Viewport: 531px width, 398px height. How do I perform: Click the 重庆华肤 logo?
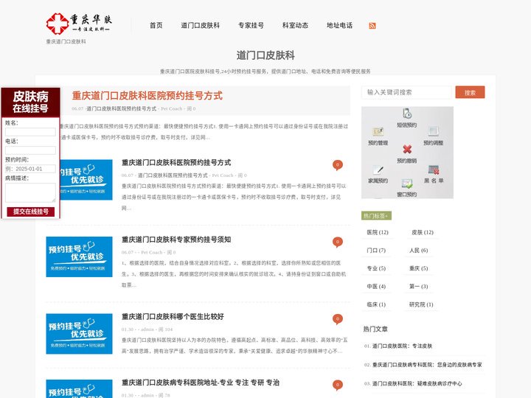[79, 24]
